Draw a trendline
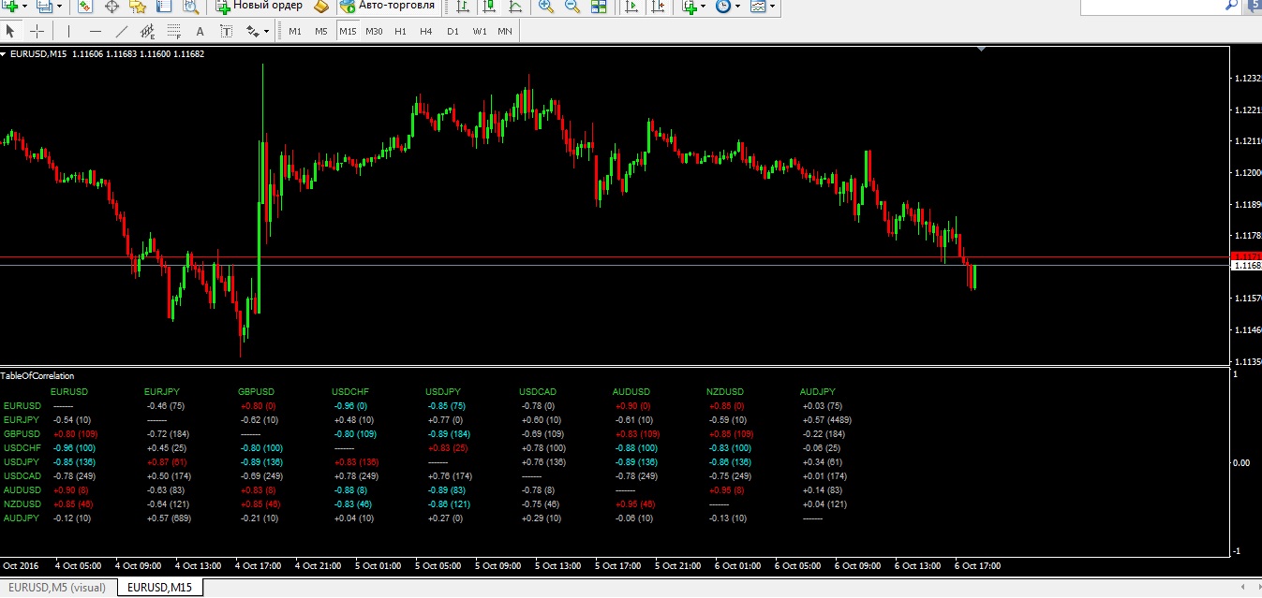 pyautogui.click(x=121, y=31)
